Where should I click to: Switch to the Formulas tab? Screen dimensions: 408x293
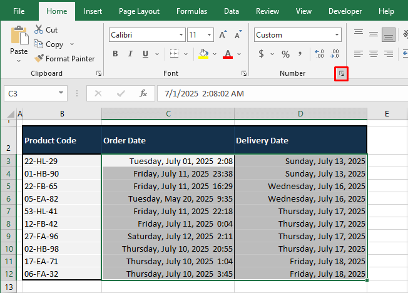pyautogui.click(x=191, y=11)
